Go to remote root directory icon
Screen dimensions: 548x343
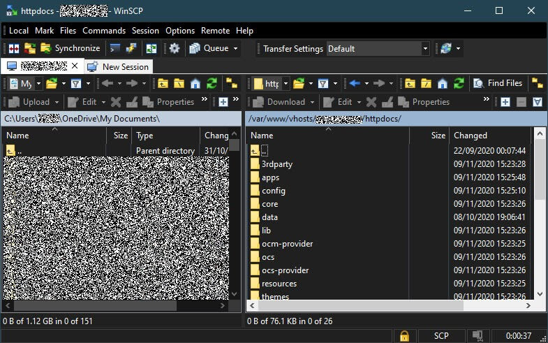coord(426,84)
